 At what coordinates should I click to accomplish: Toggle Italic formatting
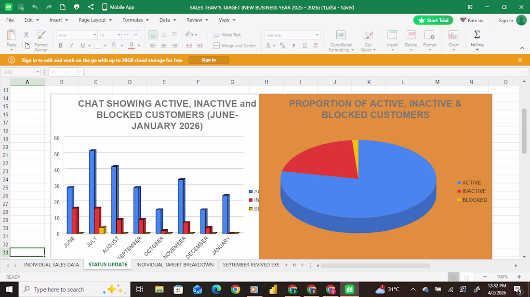click(x=72, y=46)
